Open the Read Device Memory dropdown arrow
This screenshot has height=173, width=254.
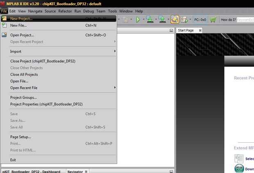click(x=168, y=19)
